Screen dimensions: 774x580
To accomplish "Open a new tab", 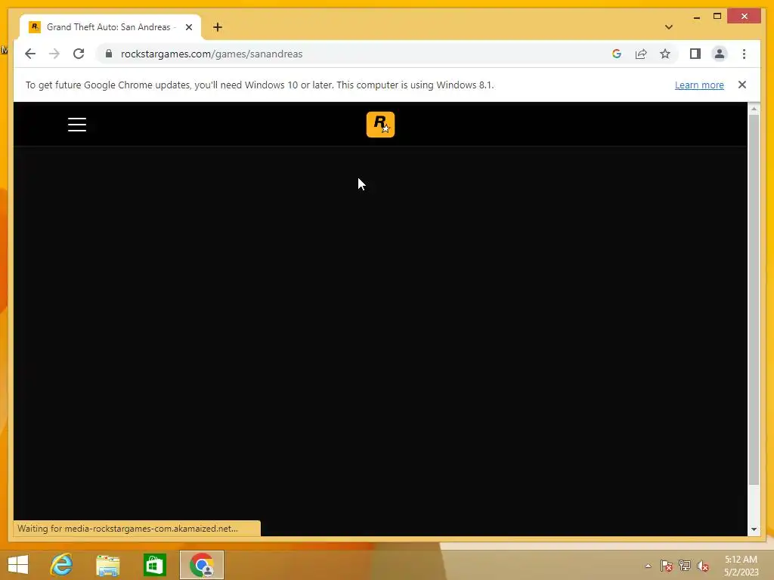I will 218,27.
